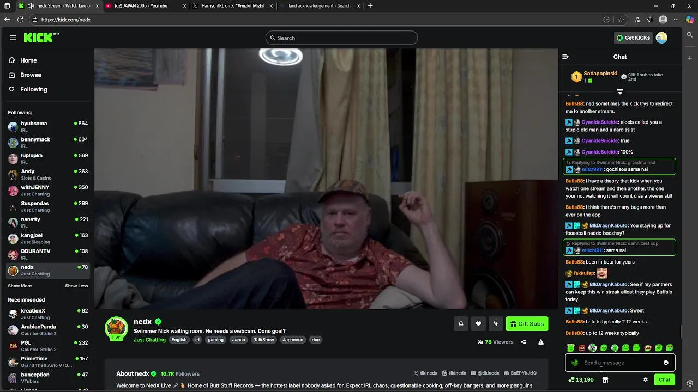Go to Following in sidebar
The height and width of the screenshot is (392, 698).
[x=33, y=89]
